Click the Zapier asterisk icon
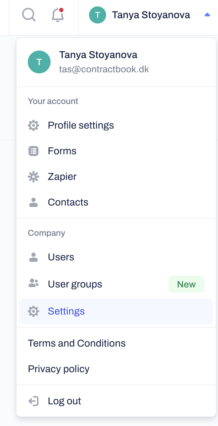This screenshot has height=426, width=218. point(33,177)
